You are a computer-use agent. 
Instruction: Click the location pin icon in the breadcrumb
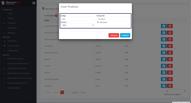tap(43, 9)
